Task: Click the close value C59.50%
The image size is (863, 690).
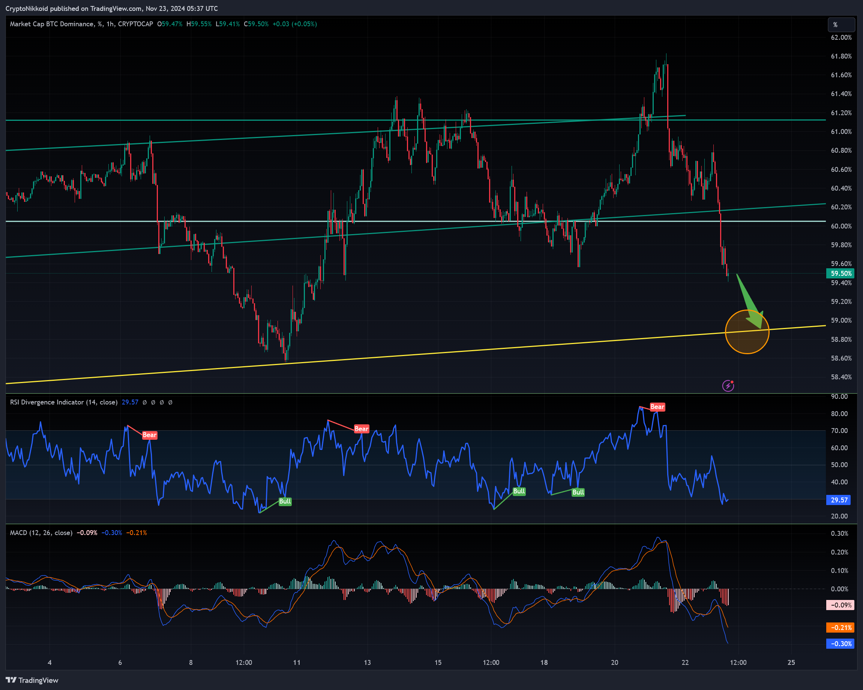Action: coord(256,24)
